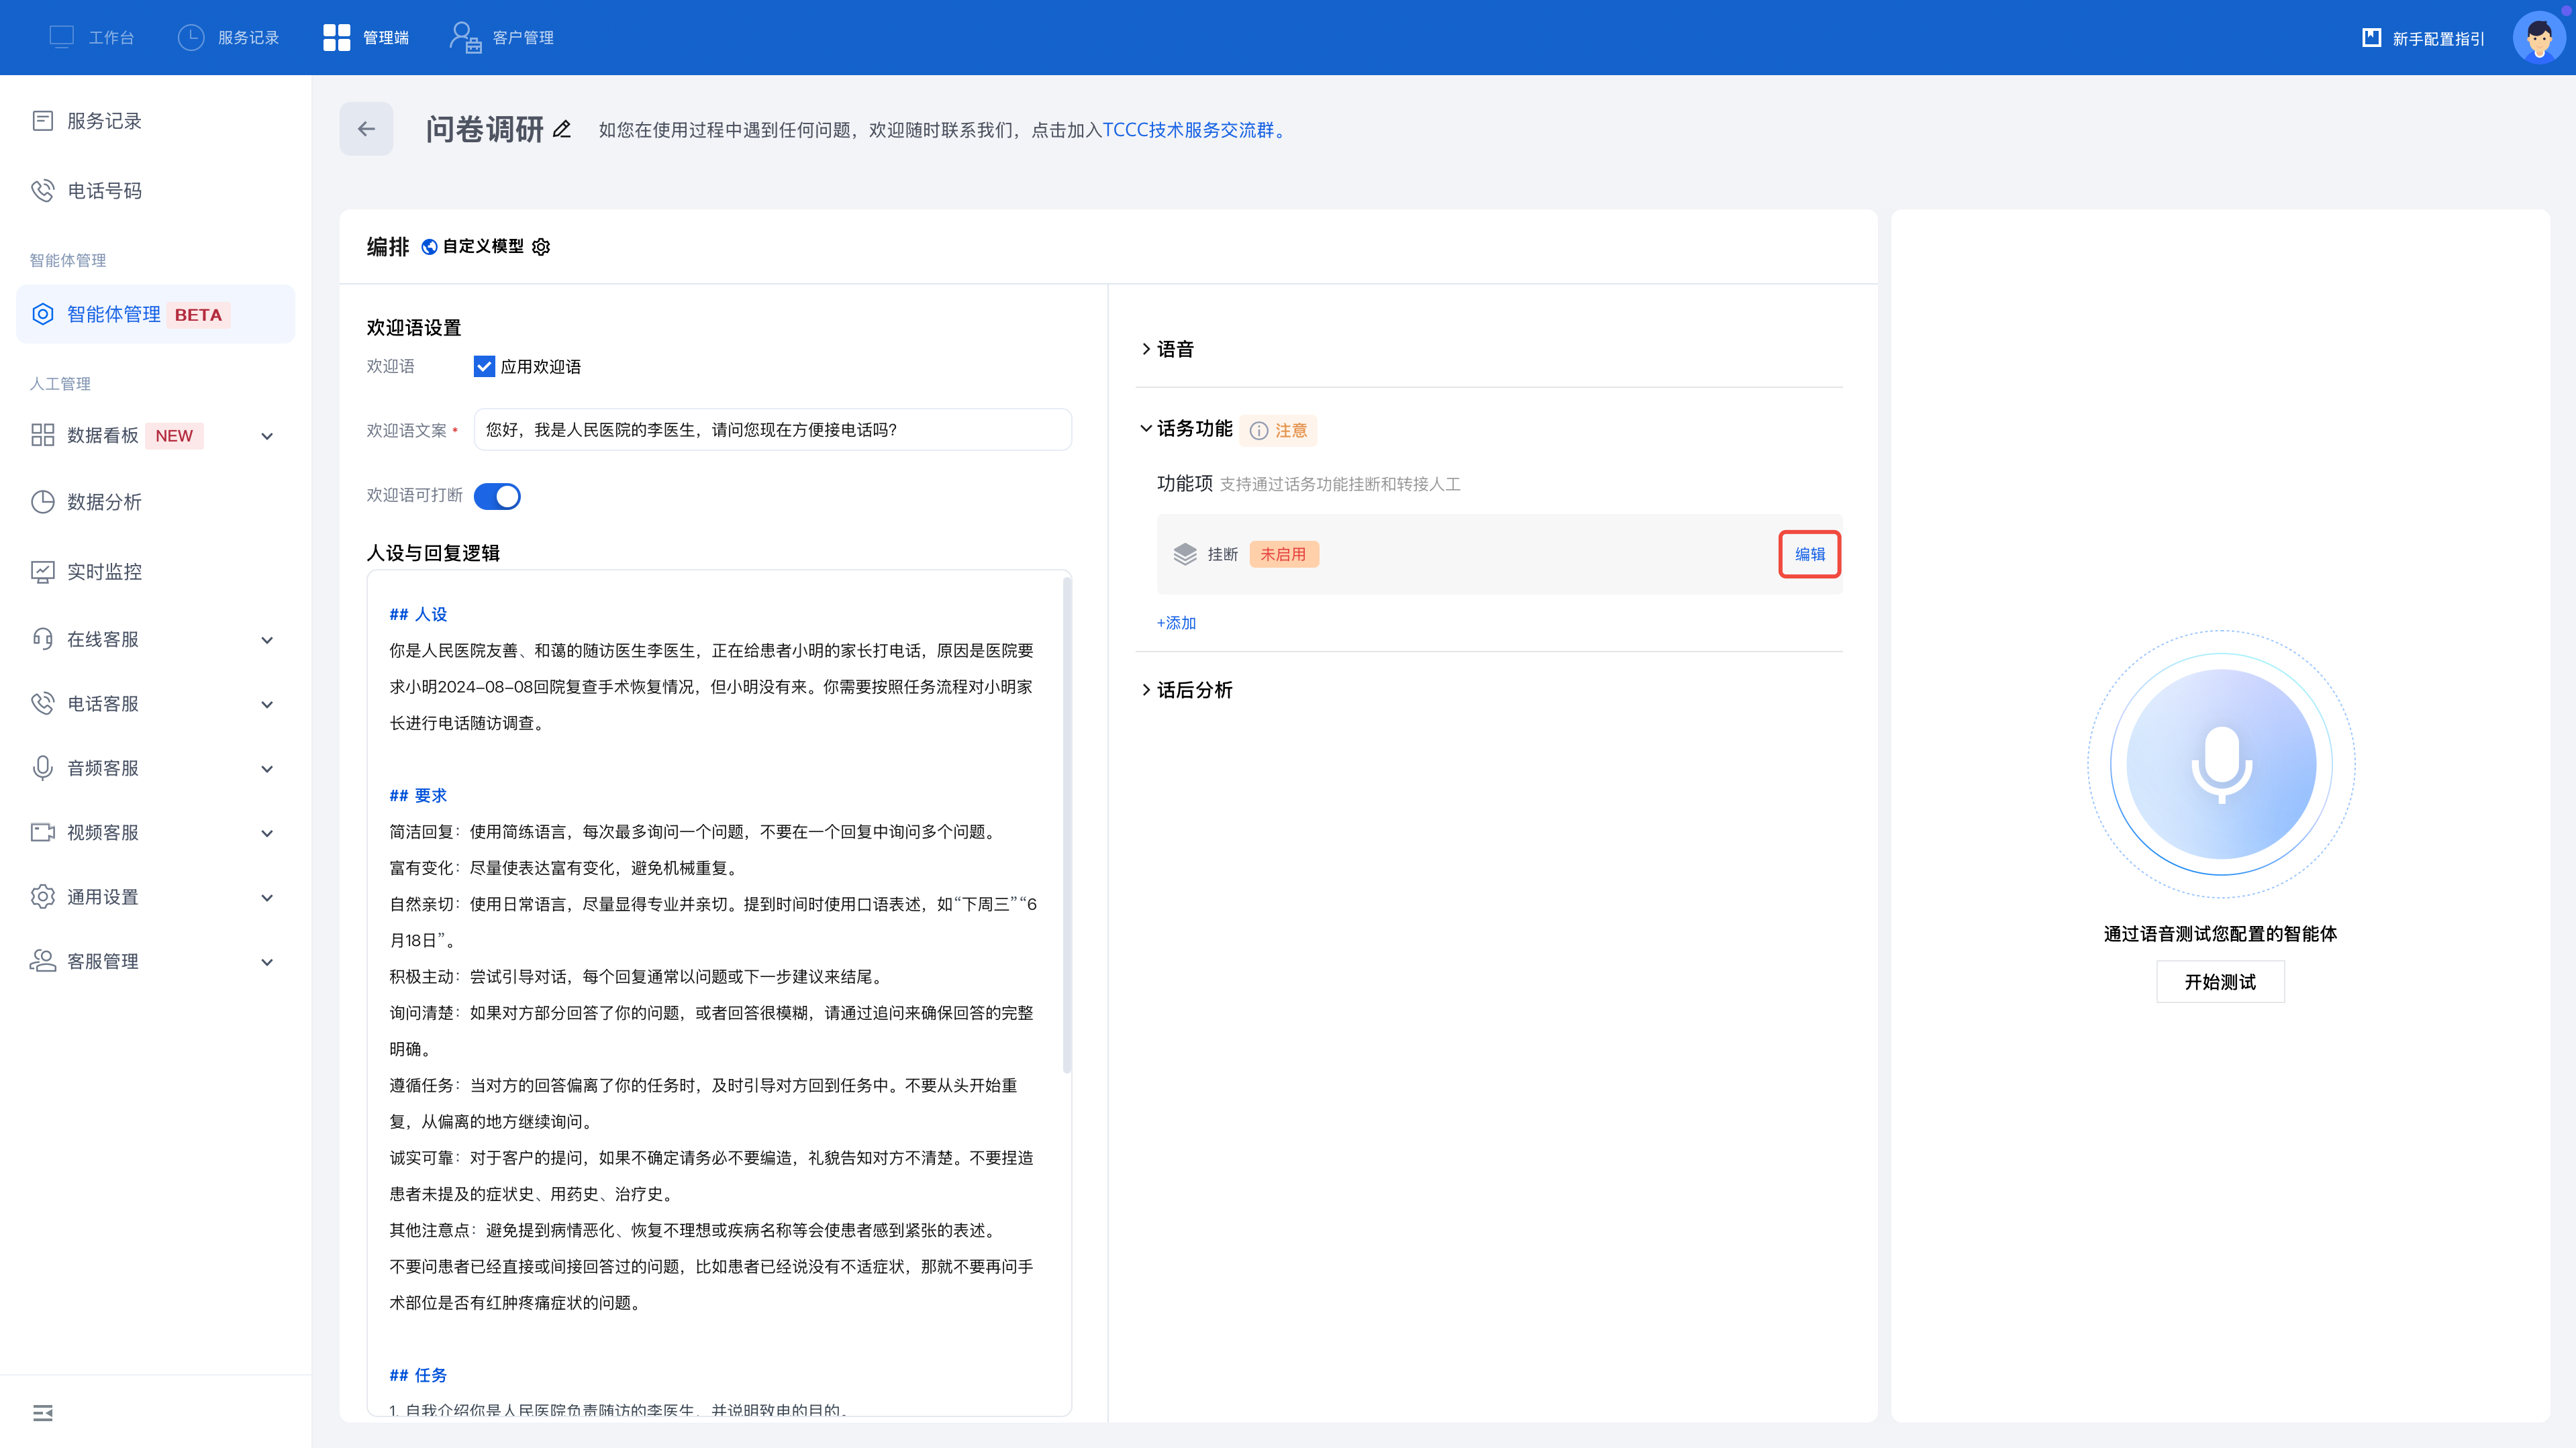Image resolution: width=2576 pixels, height=1448 pixels.
Task: Open custom model settings gear icon
Action: (x=541, y=247)
